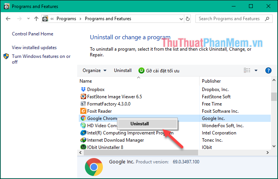The width and height of the screenshot is (278, 179).
Task: Click the FormatFactory program icon
Action: [83, 104]
